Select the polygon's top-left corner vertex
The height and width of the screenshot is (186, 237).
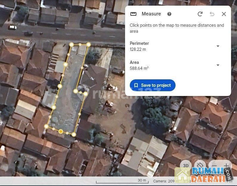[71, 45]
